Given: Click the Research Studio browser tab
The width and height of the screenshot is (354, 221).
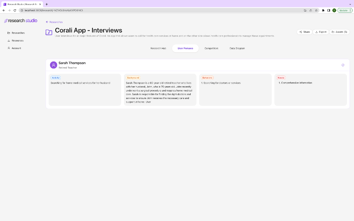Looking at the screenshot, I should (x=22, y=4).
